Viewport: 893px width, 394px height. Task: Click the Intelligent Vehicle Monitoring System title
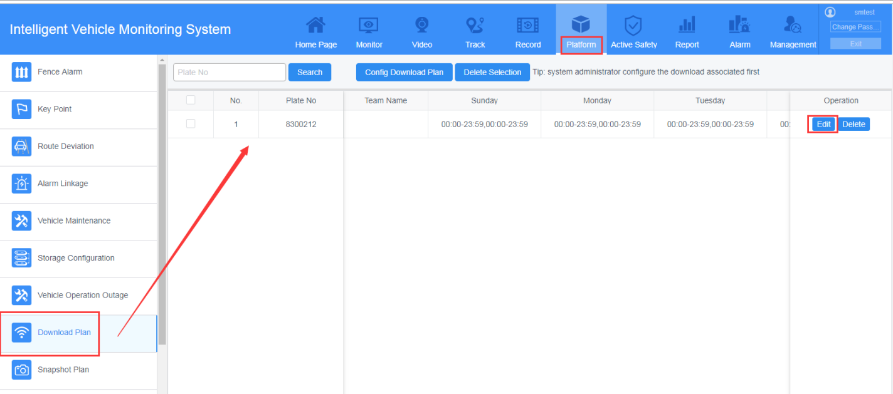click(x=120, y=29)
